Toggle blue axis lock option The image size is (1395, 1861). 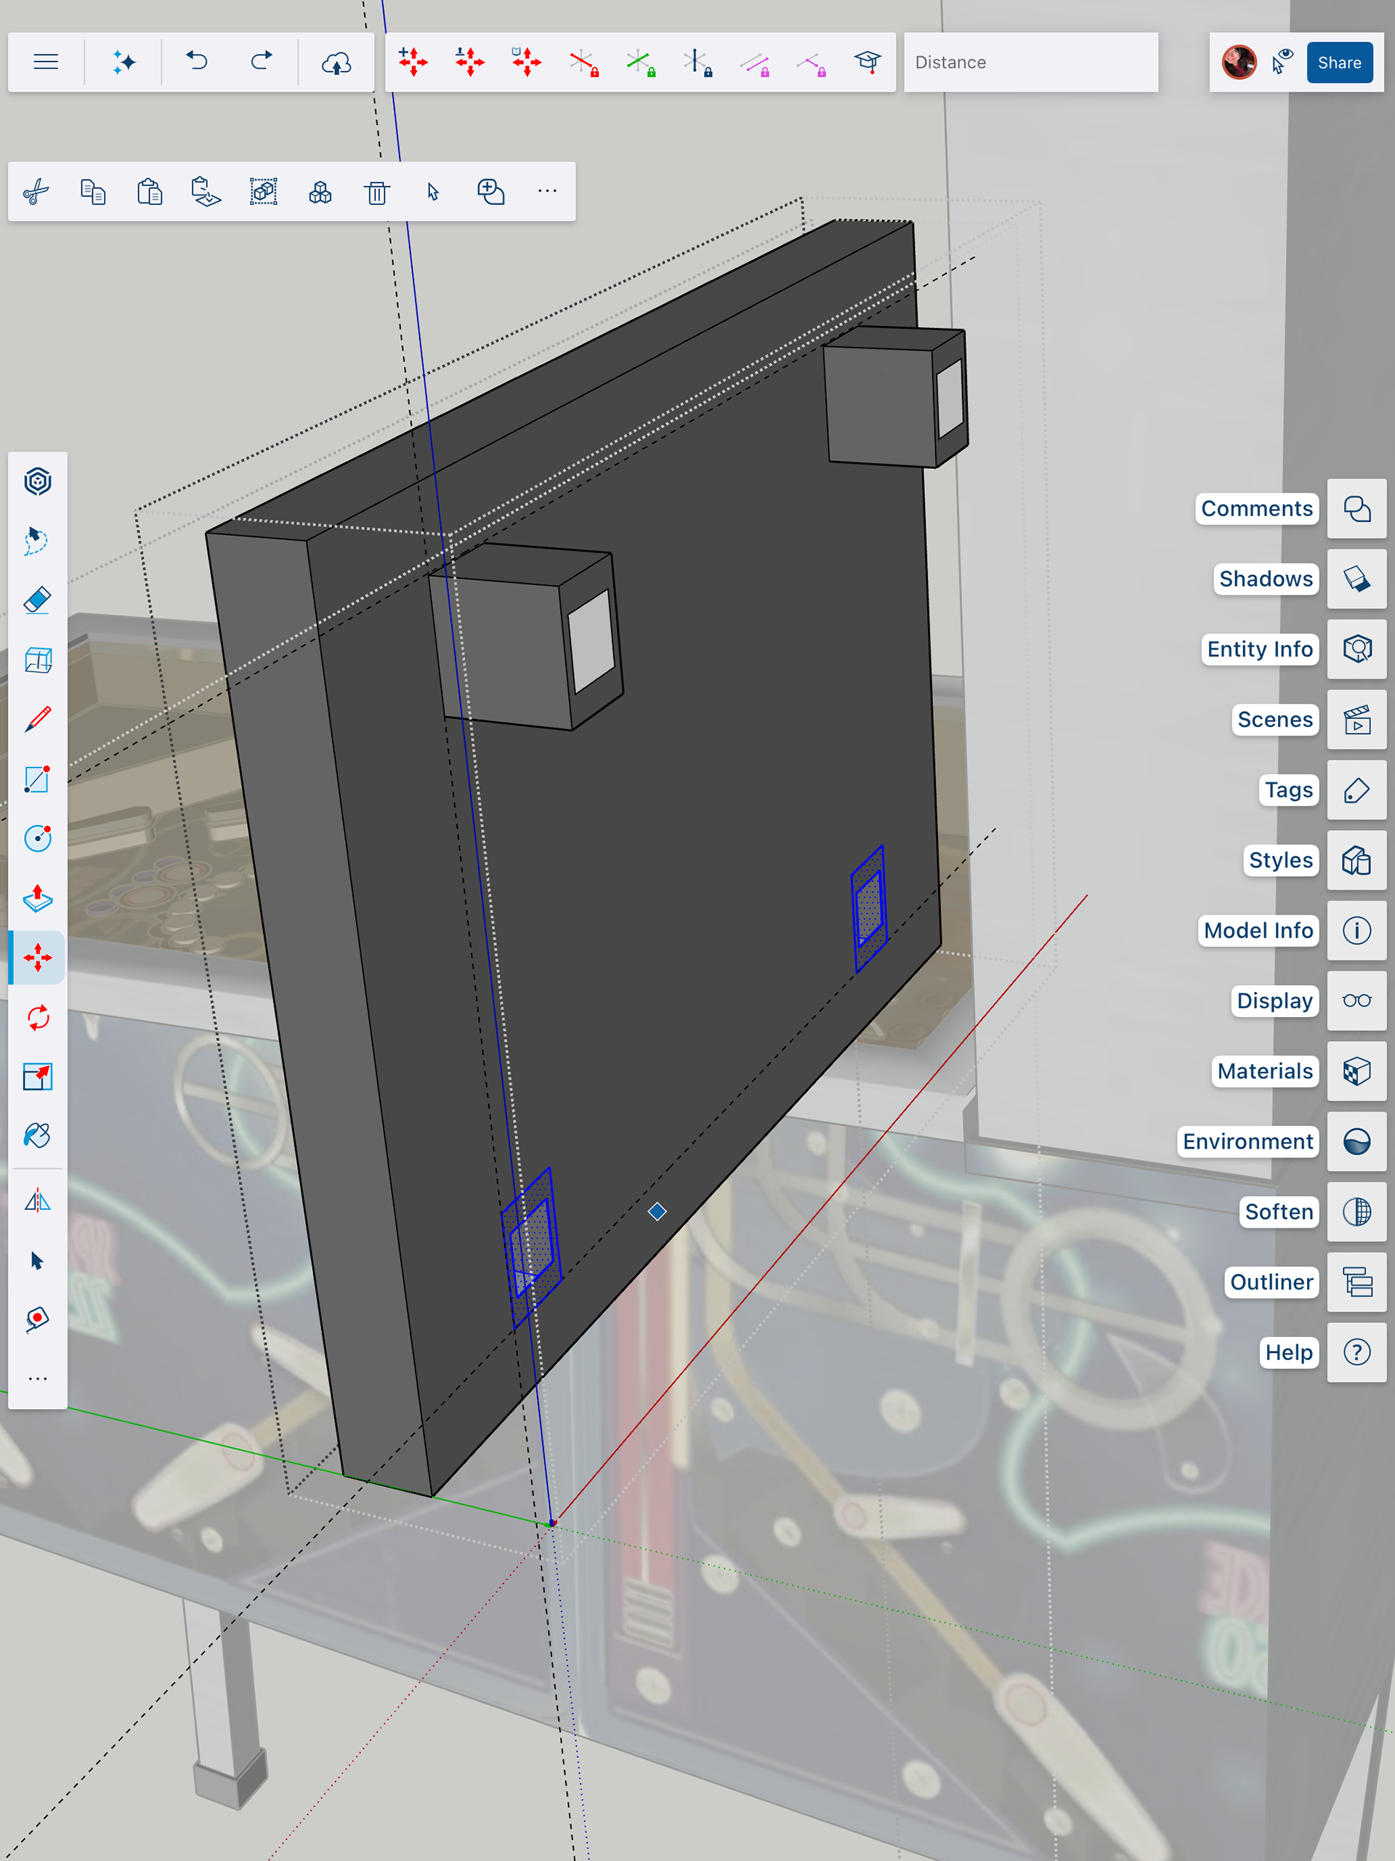click(697, 63)
